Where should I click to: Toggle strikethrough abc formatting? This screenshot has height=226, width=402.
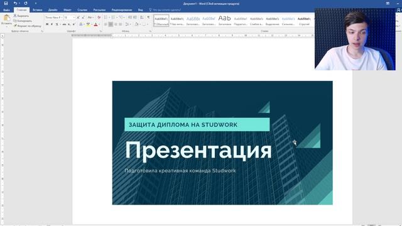coord(64,24)
